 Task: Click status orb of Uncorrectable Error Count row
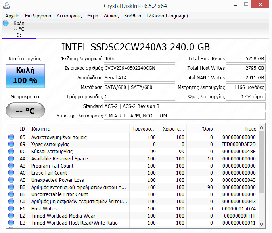[11, 194]
